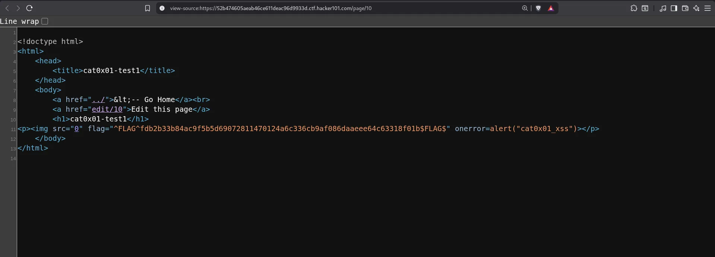Follow the "../" href link

pos(98,99)
